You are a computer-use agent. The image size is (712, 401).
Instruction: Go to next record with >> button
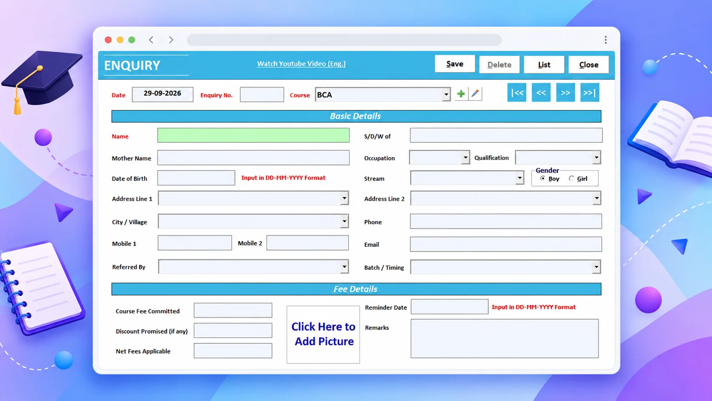tap(566, 92)
